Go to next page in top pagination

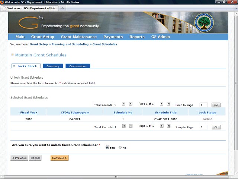coord(161,104)
